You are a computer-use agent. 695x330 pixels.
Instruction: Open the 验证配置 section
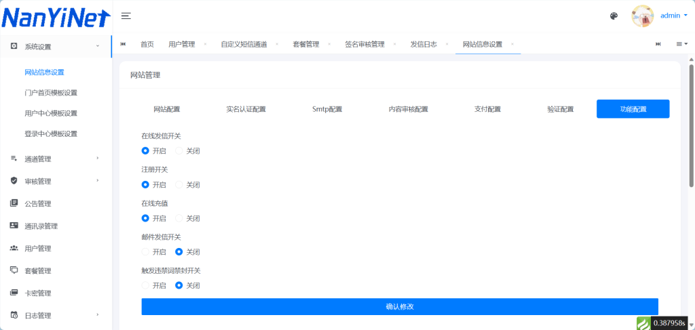click(x=561, y=109)
